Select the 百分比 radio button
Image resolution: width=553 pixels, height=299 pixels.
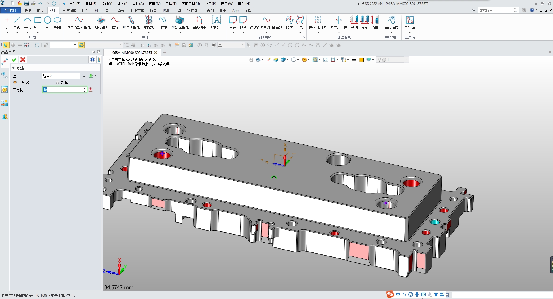pyautogui.click(x=15, y=83)
